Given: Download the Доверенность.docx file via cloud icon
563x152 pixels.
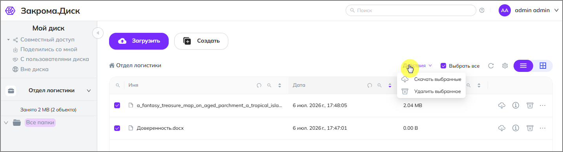Looking at the screenshot, I should 501,128.
